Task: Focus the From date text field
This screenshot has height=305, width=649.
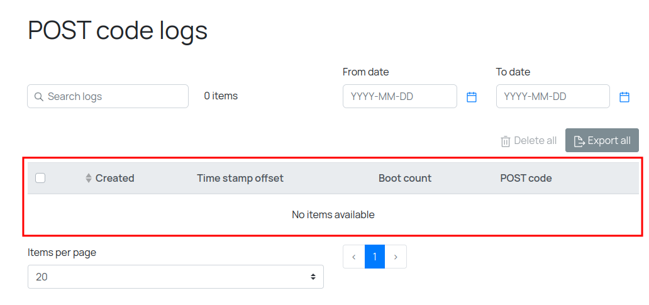Action: (400, 96)
